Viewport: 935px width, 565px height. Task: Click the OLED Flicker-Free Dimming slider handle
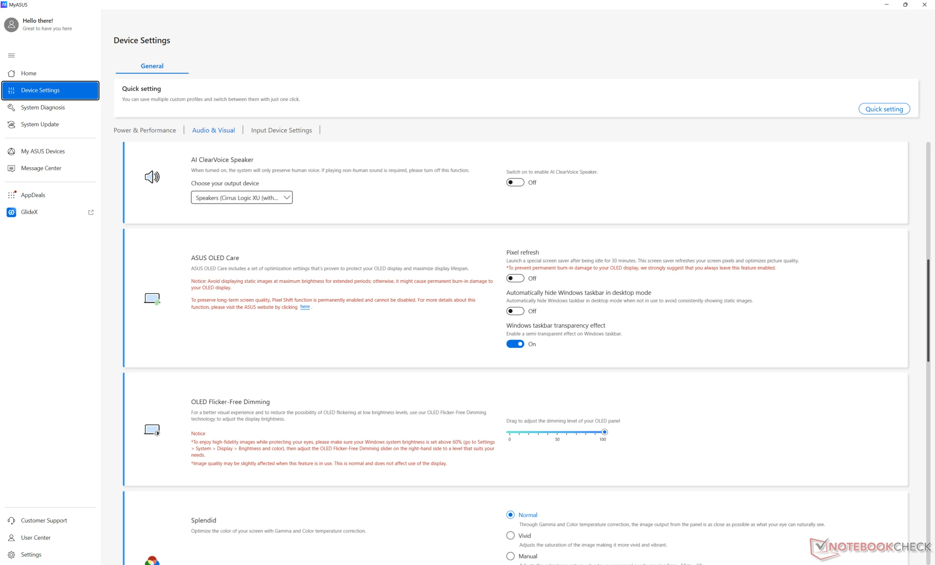tap(604, 432)
